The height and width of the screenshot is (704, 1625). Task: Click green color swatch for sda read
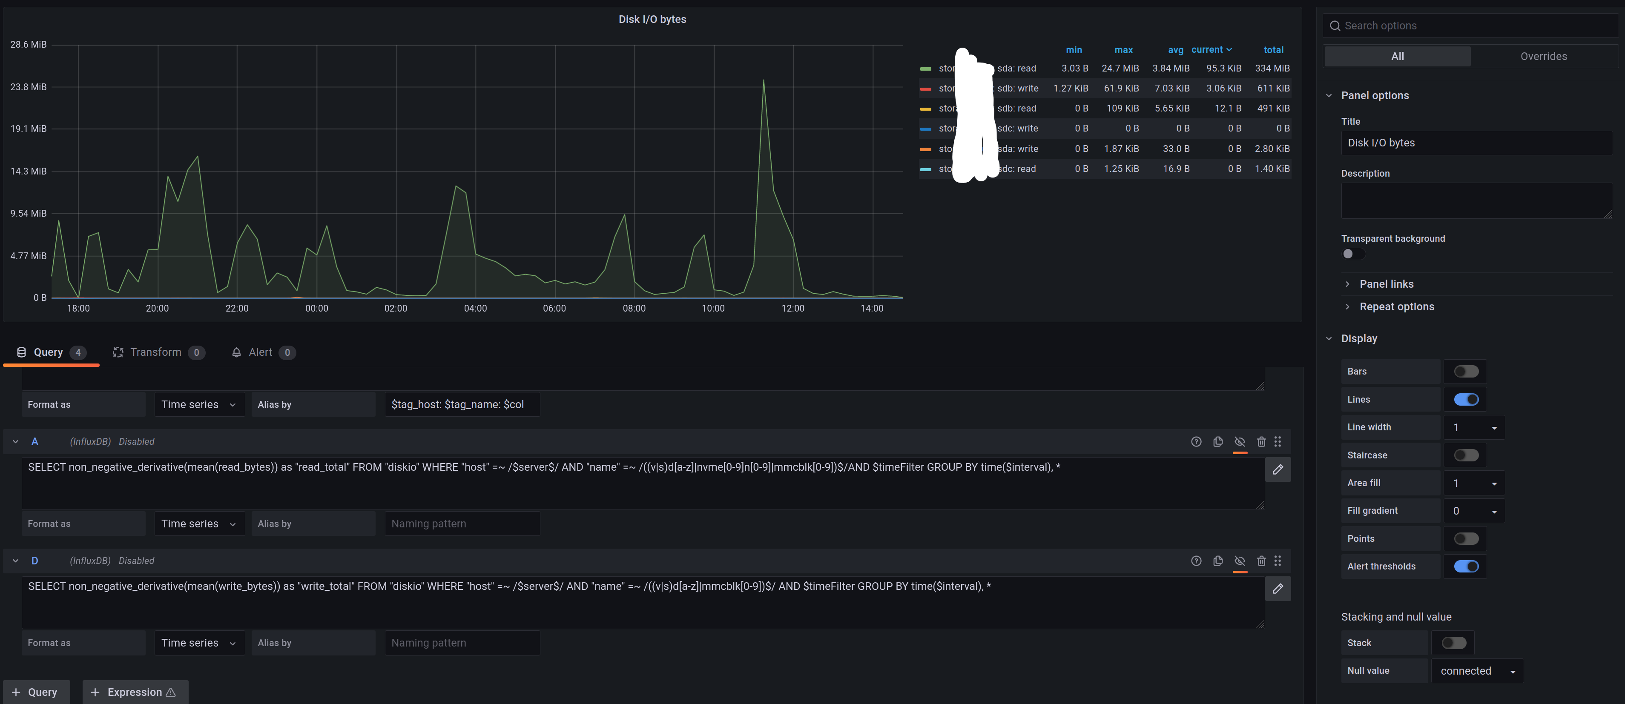coord(925,69)
